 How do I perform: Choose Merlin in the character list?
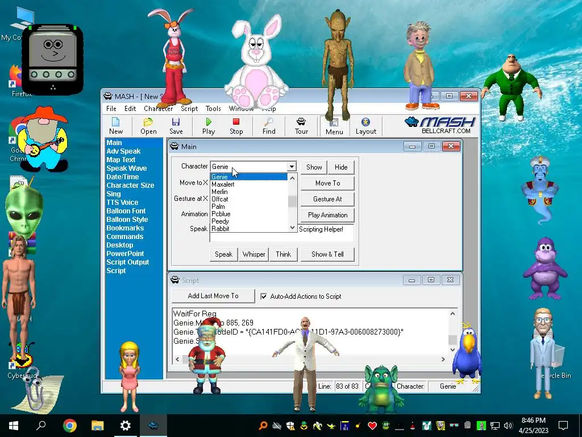pos(249,192)
